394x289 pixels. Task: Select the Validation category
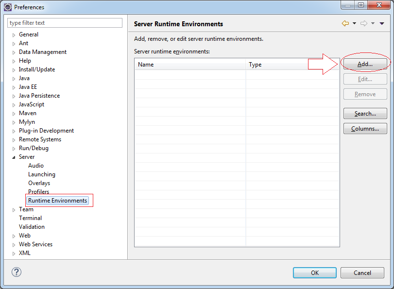pos(32,227)
